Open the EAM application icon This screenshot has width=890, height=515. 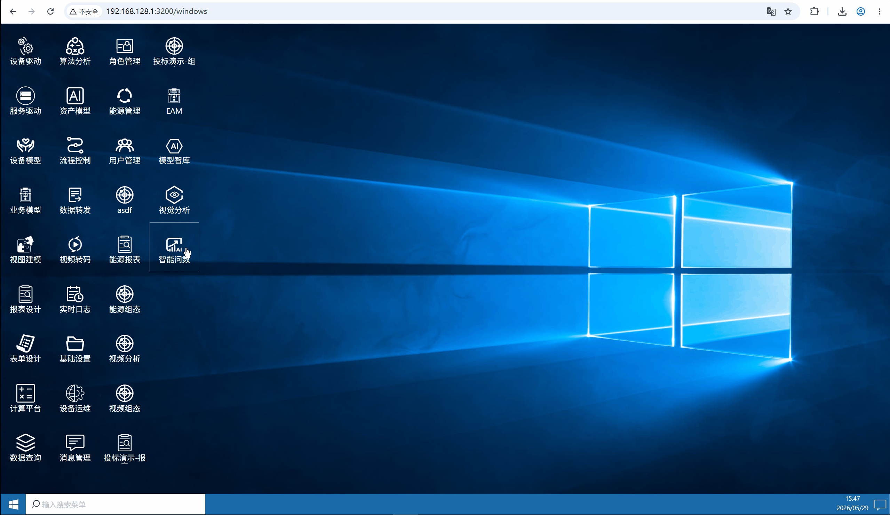tap(174, 101)
